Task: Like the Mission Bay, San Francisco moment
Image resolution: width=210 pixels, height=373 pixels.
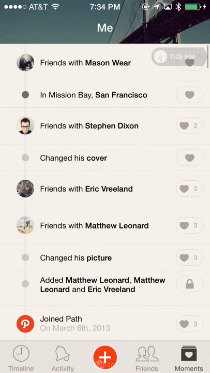Action: (x=190, y=95)
